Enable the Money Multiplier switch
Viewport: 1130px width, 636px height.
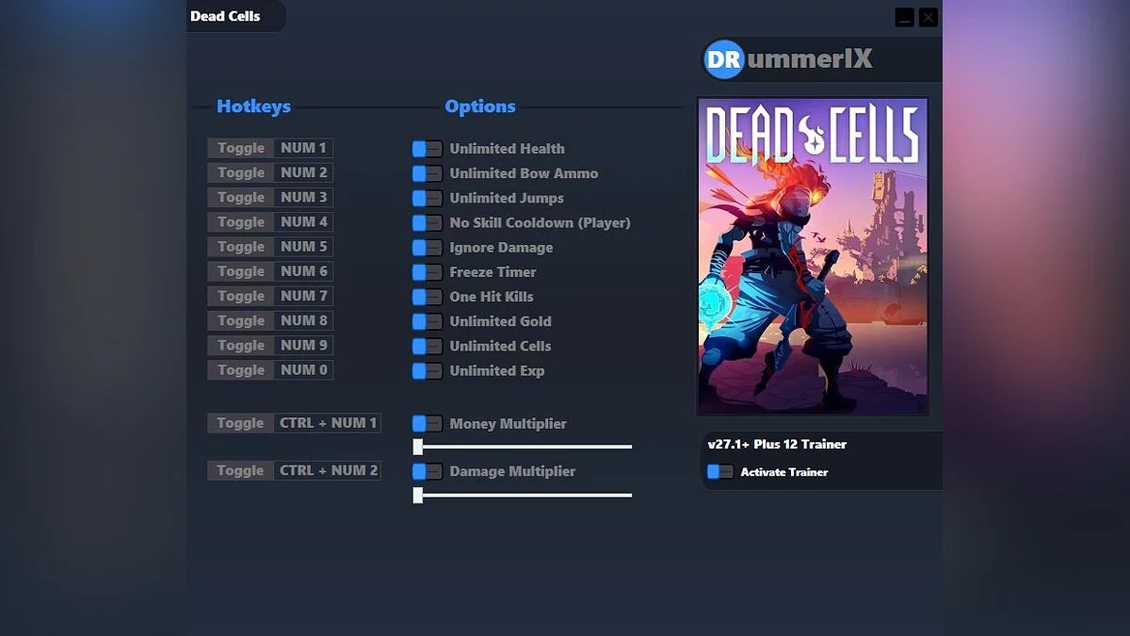point(426,423)
